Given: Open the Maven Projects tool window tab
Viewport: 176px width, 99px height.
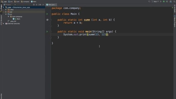Looking at the screenshot, I should 175,21.
